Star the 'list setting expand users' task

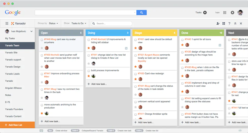(x=182, y=107)
